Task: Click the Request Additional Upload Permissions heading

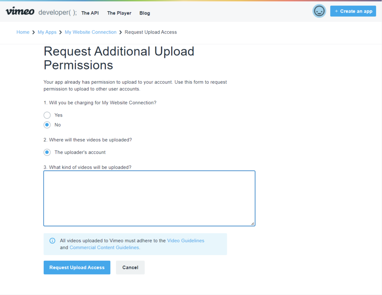Action: [x=119, y=58]
